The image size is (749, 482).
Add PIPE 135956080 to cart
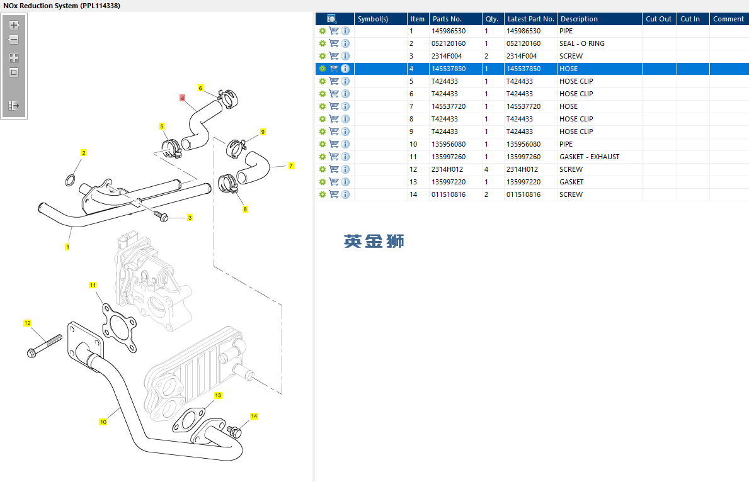pyautogui.click(x=334, y=144)
